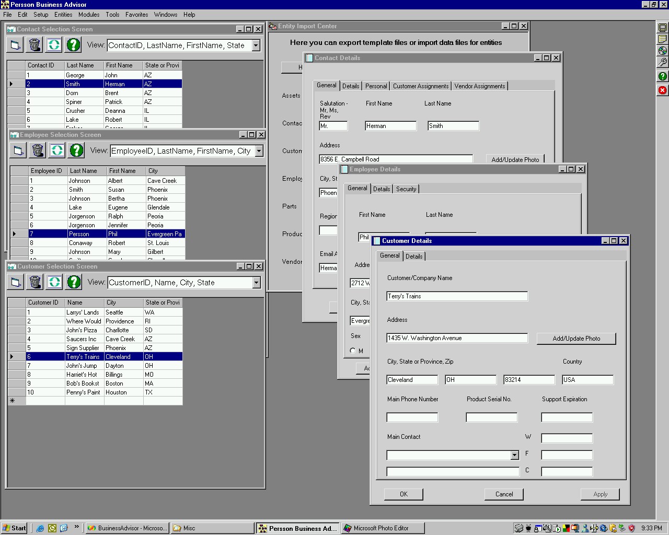This screenshot has height=535, width=669.
Task: Switch to Details tab in Customer Details
Action: 414,256
